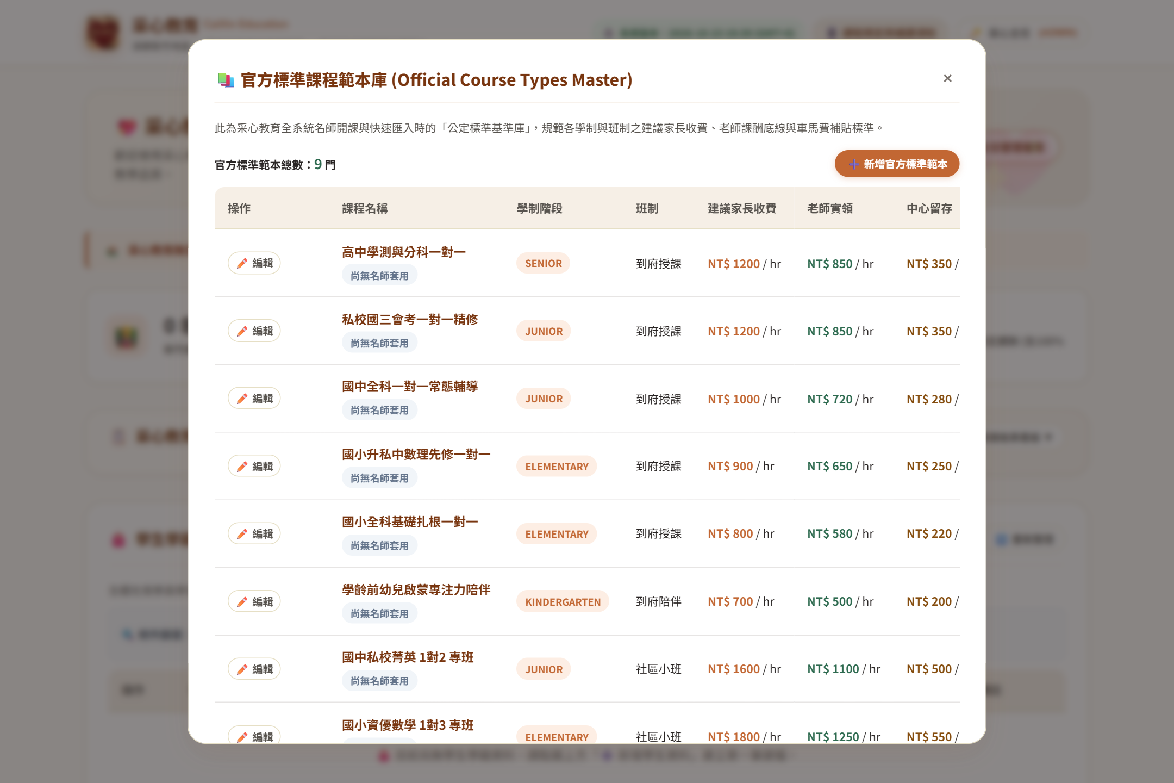Click NT$ 580 / hr teacher pay cell
1174x783 pixels.
coord(840,533)
